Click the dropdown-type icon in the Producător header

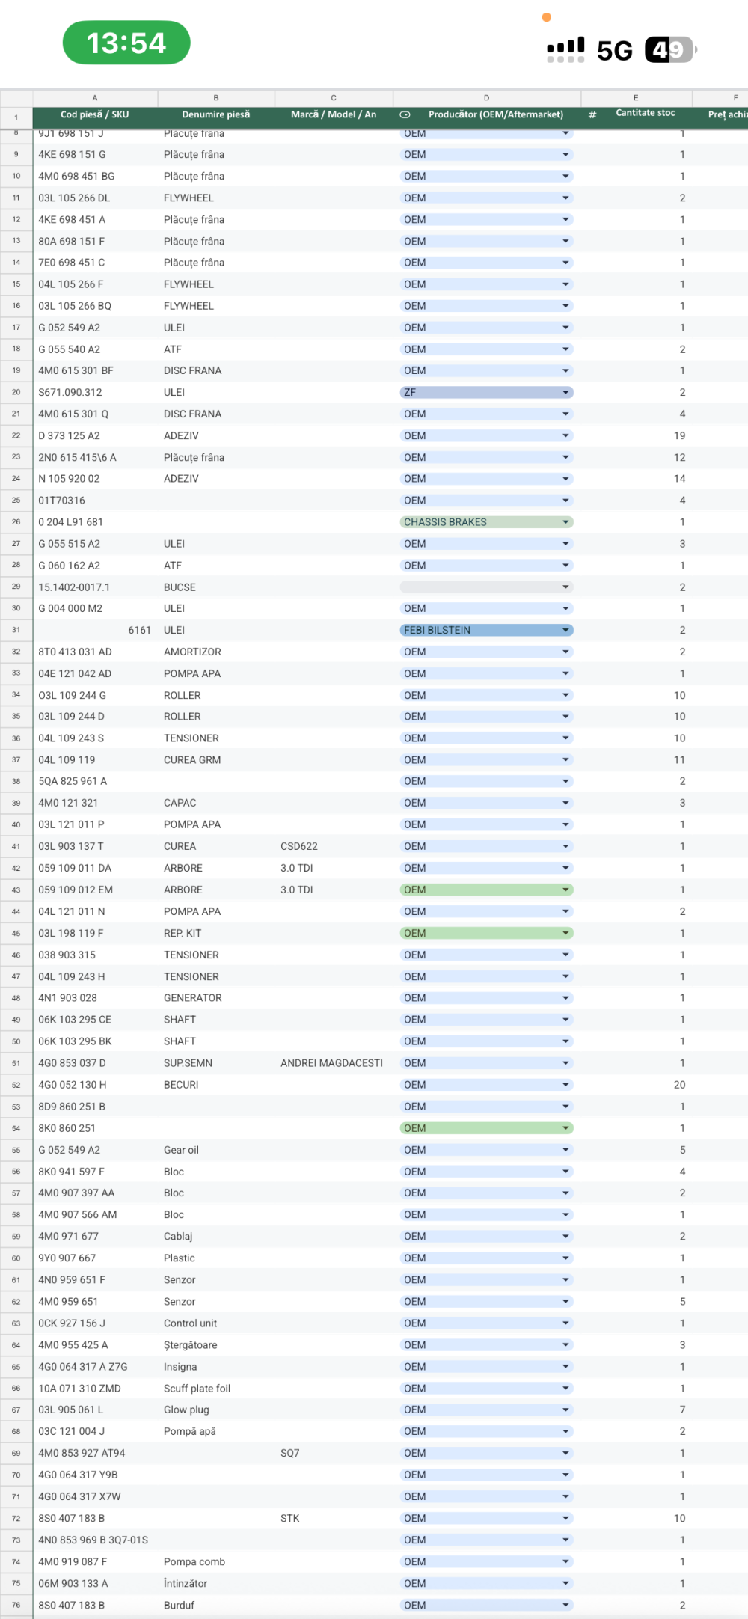pos(405,114)
